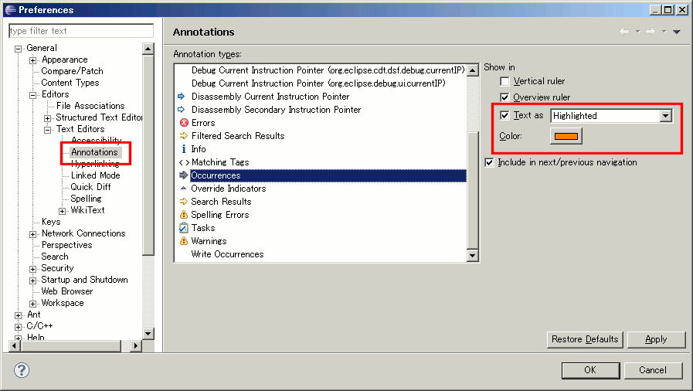Open the orange annotation color picker
Screen dimensions: 693x391
pyautogui.click(x=566, y=136)
